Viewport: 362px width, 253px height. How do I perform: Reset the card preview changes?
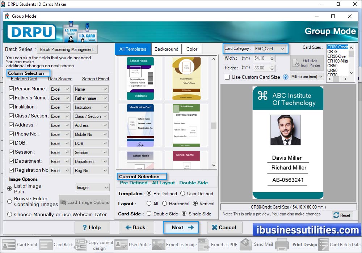[342, 215]
